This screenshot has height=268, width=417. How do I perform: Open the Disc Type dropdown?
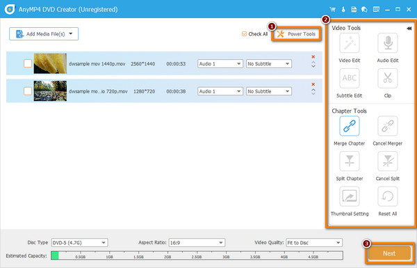(x=79, y=243)
